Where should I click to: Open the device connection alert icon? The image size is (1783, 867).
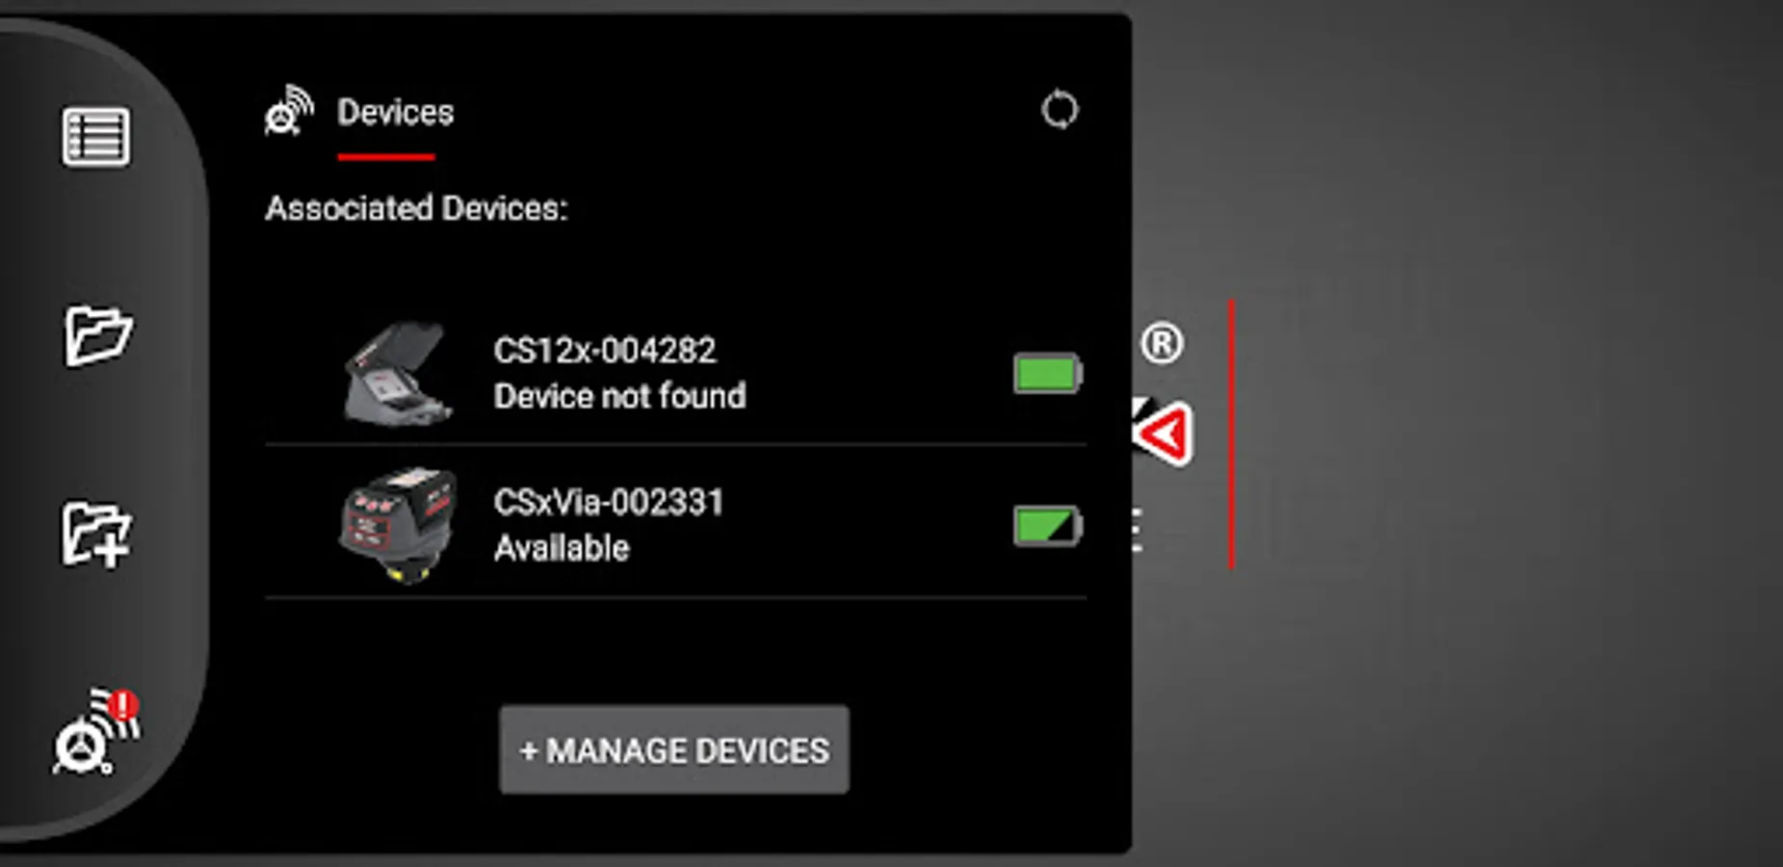point(96,732)
